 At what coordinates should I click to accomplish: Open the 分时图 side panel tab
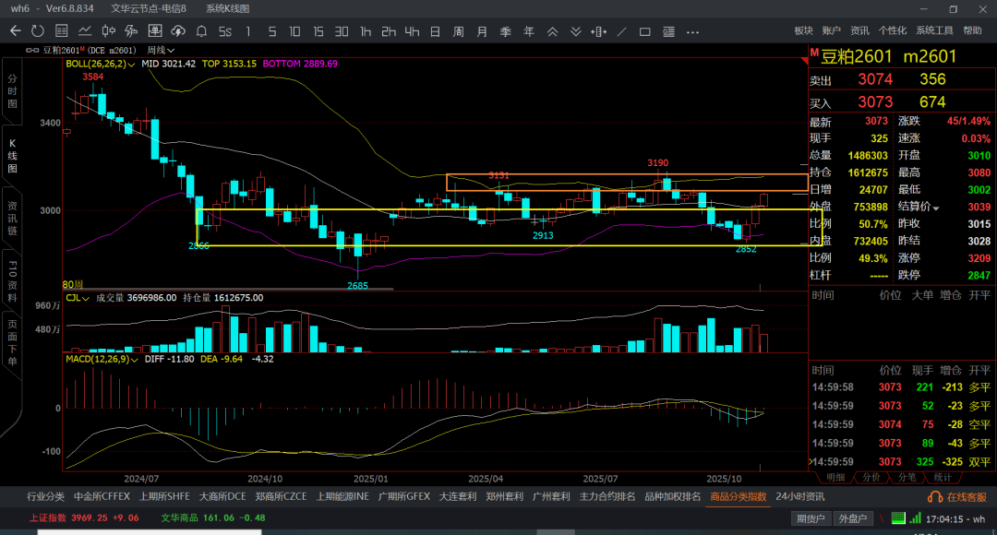coord(13,92)
